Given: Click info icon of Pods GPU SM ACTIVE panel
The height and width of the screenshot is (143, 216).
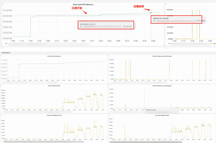Looking at the screenshot, I should coord(2,85).
